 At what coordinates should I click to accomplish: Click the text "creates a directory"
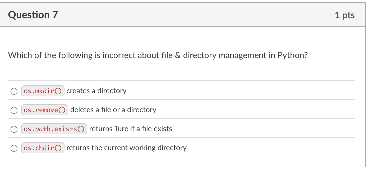[96, 91]
